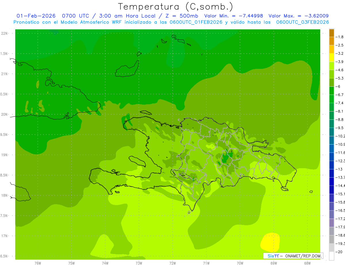The height and width of the screenshot is (267, 345).
Task: Click the '74W' longitude label
Action: point(105,263)
